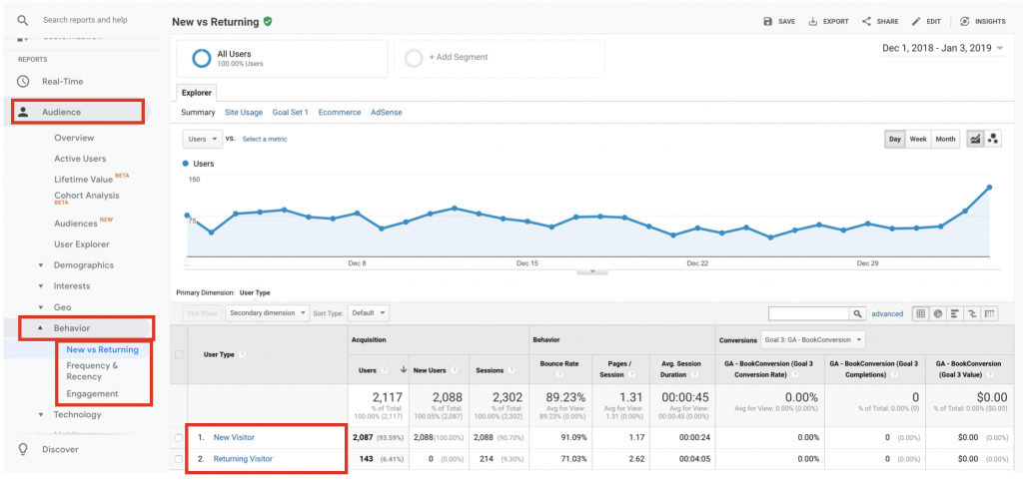Set chart granularity to Week
Image resolution: width=1023 pixels, height=482 pixels.
(918, 140)
